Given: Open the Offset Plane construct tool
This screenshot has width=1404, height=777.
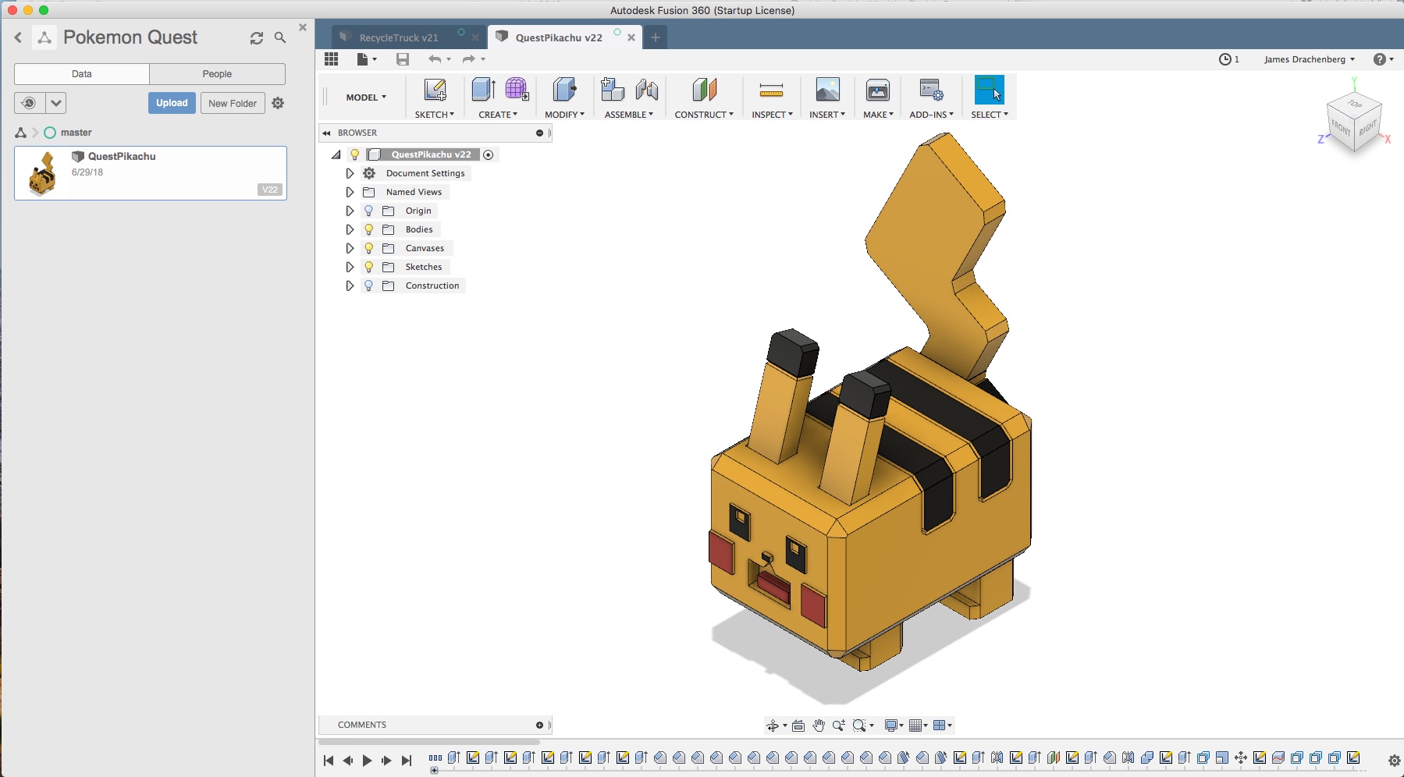Looking at the screenshot, I should (704, 90).
